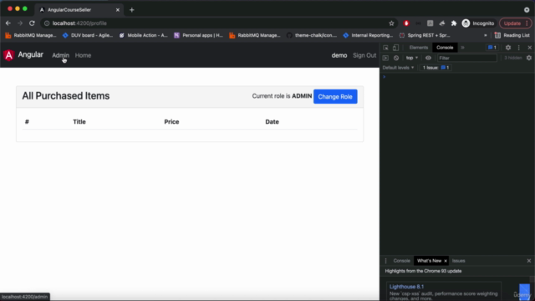Go back with browser back arrow
The height and width of the screenshot is (301, 535).
(x=8, y=23)
